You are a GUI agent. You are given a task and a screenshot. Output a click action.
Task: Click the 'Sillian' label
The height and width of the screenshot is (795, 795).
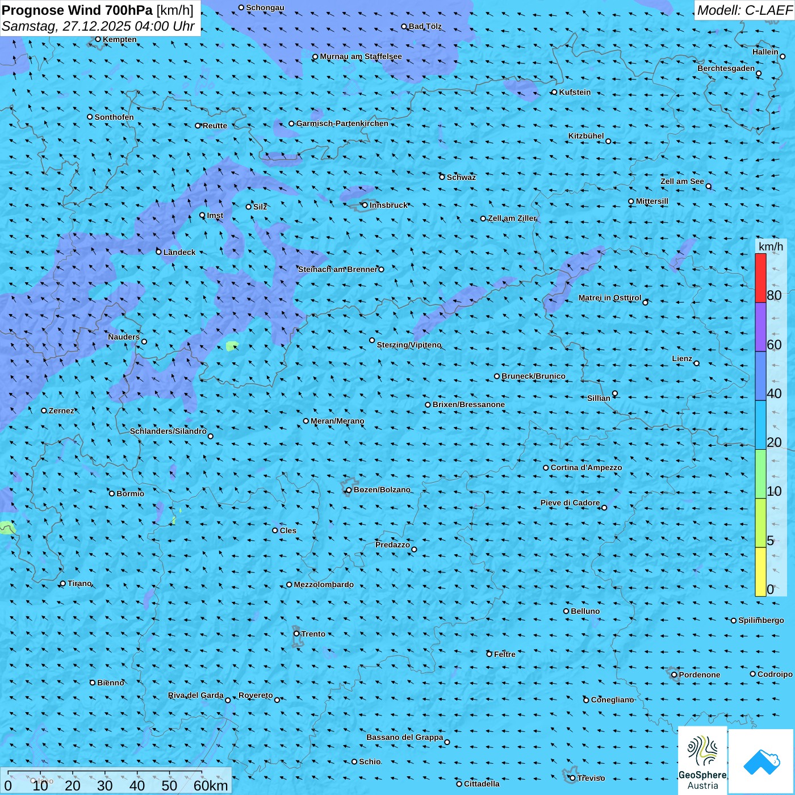click(599, 398)
